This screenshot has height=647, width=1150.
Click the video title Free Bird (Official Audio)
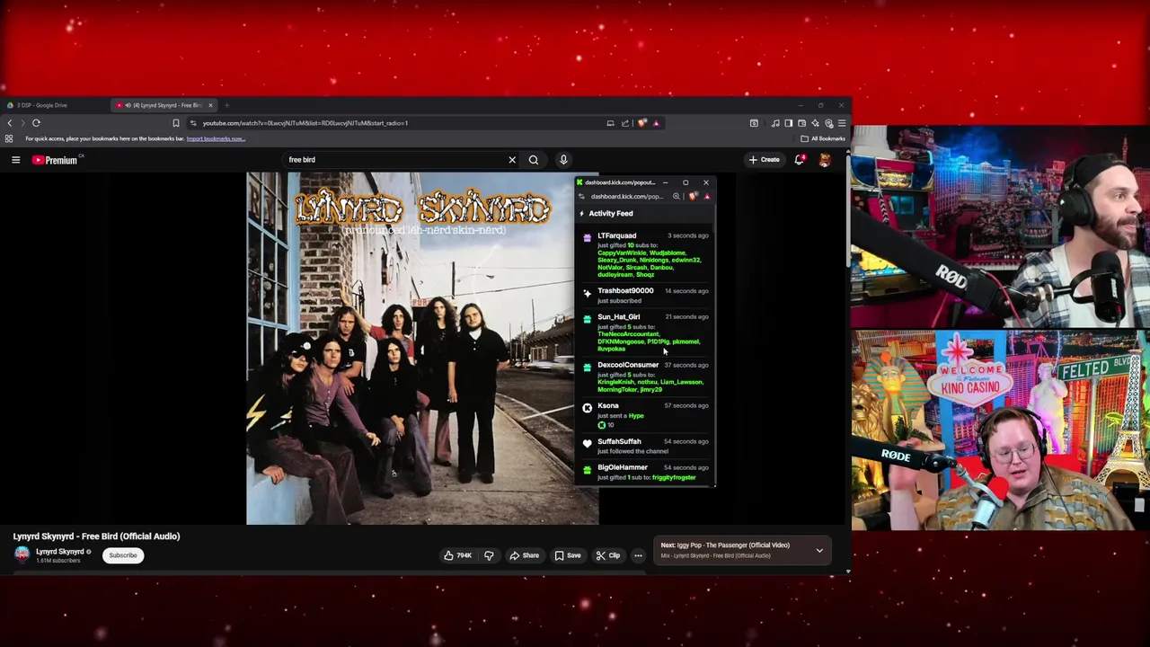pyautogui.click(x=96, y=536)
